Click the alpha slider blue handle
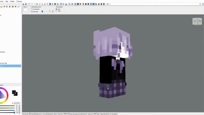The image size is (204, 115). (14, 112)
